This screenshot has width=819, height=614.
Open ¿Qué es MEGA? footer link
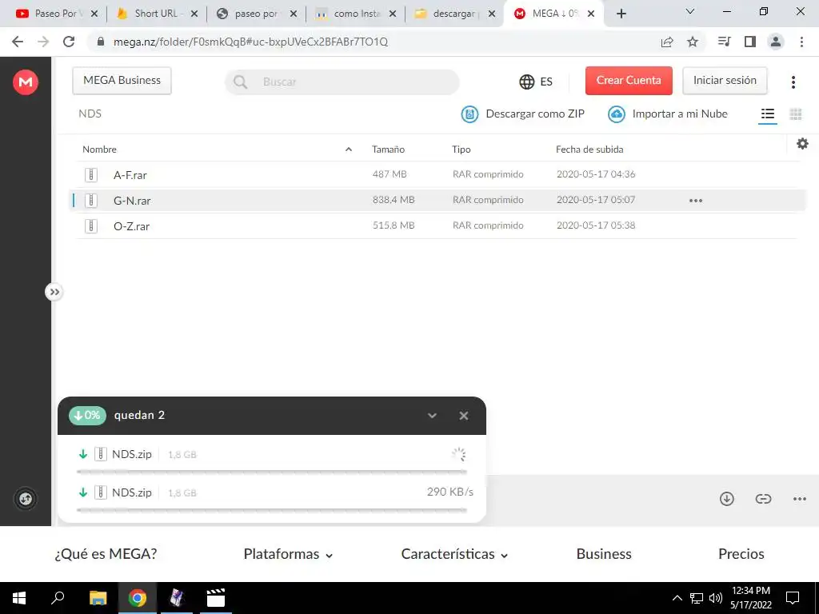point(106,554)
